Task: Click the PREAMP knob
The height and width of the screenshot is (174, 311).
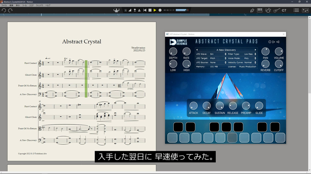Action: pyautogui.click(x=246, y=106)
